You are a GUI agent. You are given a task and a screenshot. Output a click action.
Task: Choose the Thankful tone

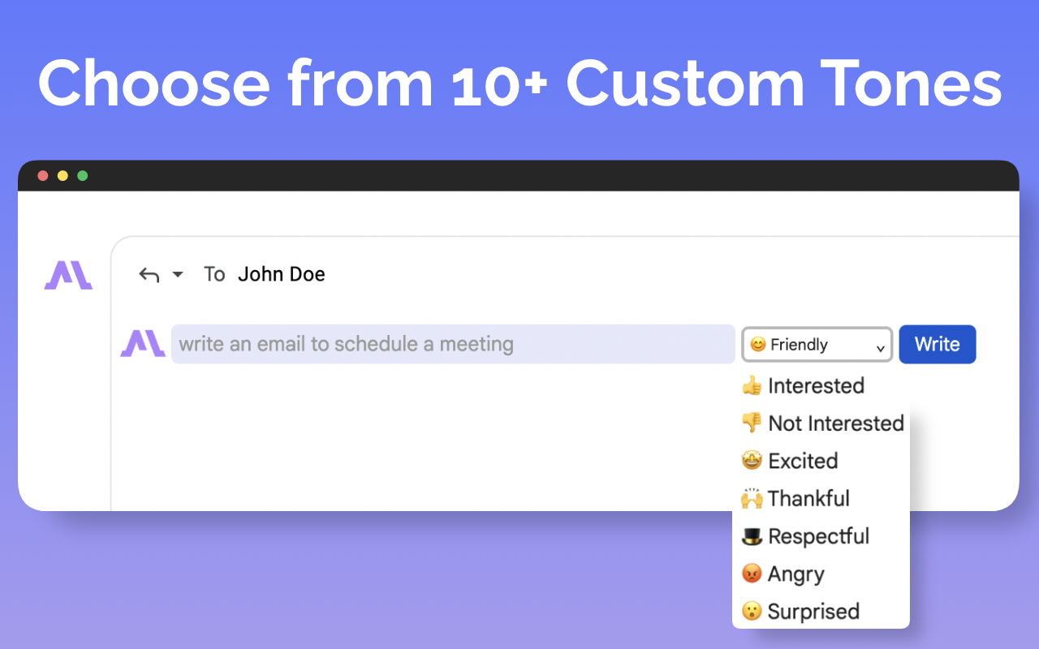click(795, 498)
